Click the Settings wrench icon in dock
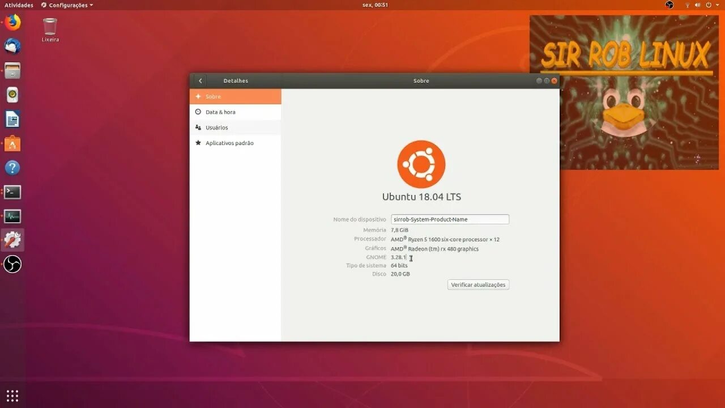The width and height of the screenshot is (725, 408). (12, 240)
